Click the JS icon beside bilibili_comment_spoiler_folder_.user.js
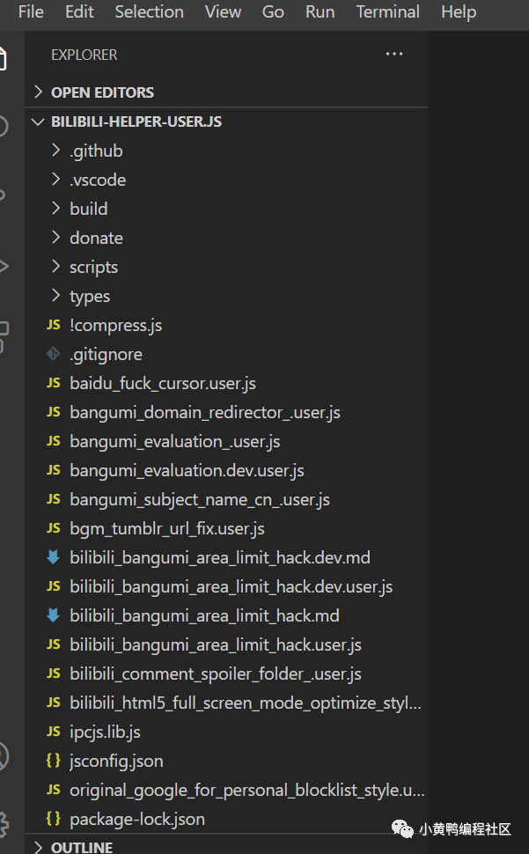529x854 pixels. [54, 674]
